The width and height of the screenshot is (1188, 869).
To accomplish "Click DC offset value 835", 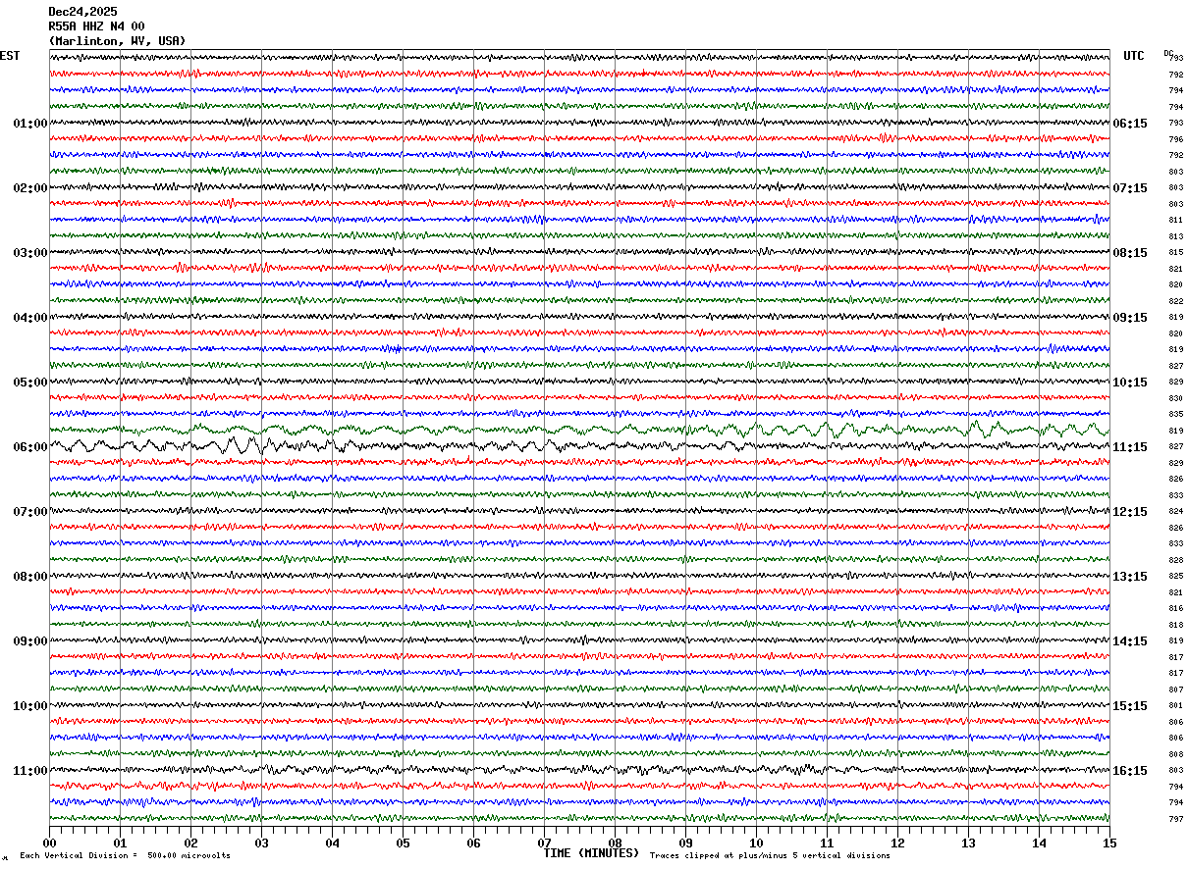I will [1175, 415].
